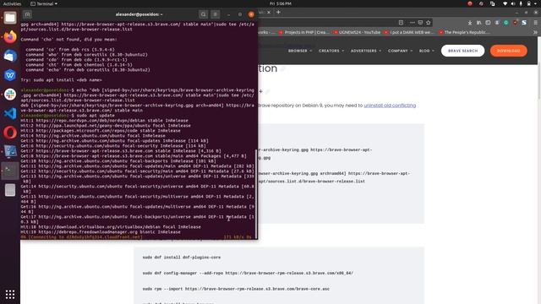Open the Opera browser from the dock
Screen dimensions: 541x304
(10, 133)
